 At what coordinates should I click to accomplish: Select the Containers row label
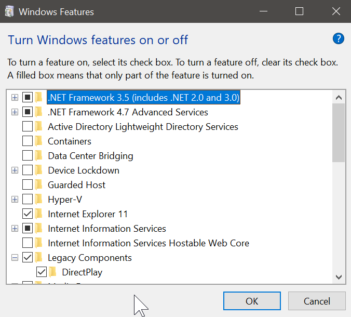70,141
